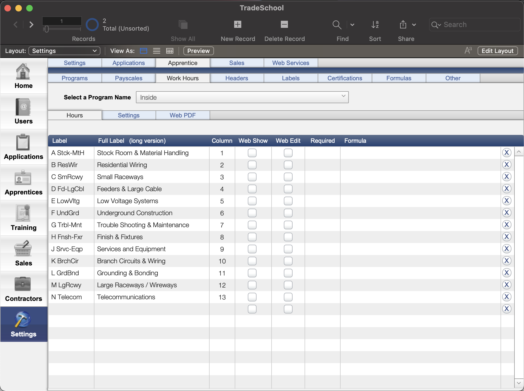Screen dimensions: 524x391
Task: Expand the Share options arrow
Action: (x=414, y=25)
